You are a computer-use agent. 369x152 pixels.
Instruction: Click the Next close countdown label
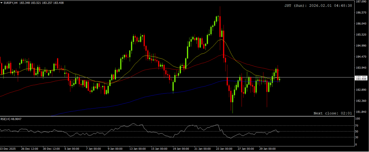click(332, 113)
